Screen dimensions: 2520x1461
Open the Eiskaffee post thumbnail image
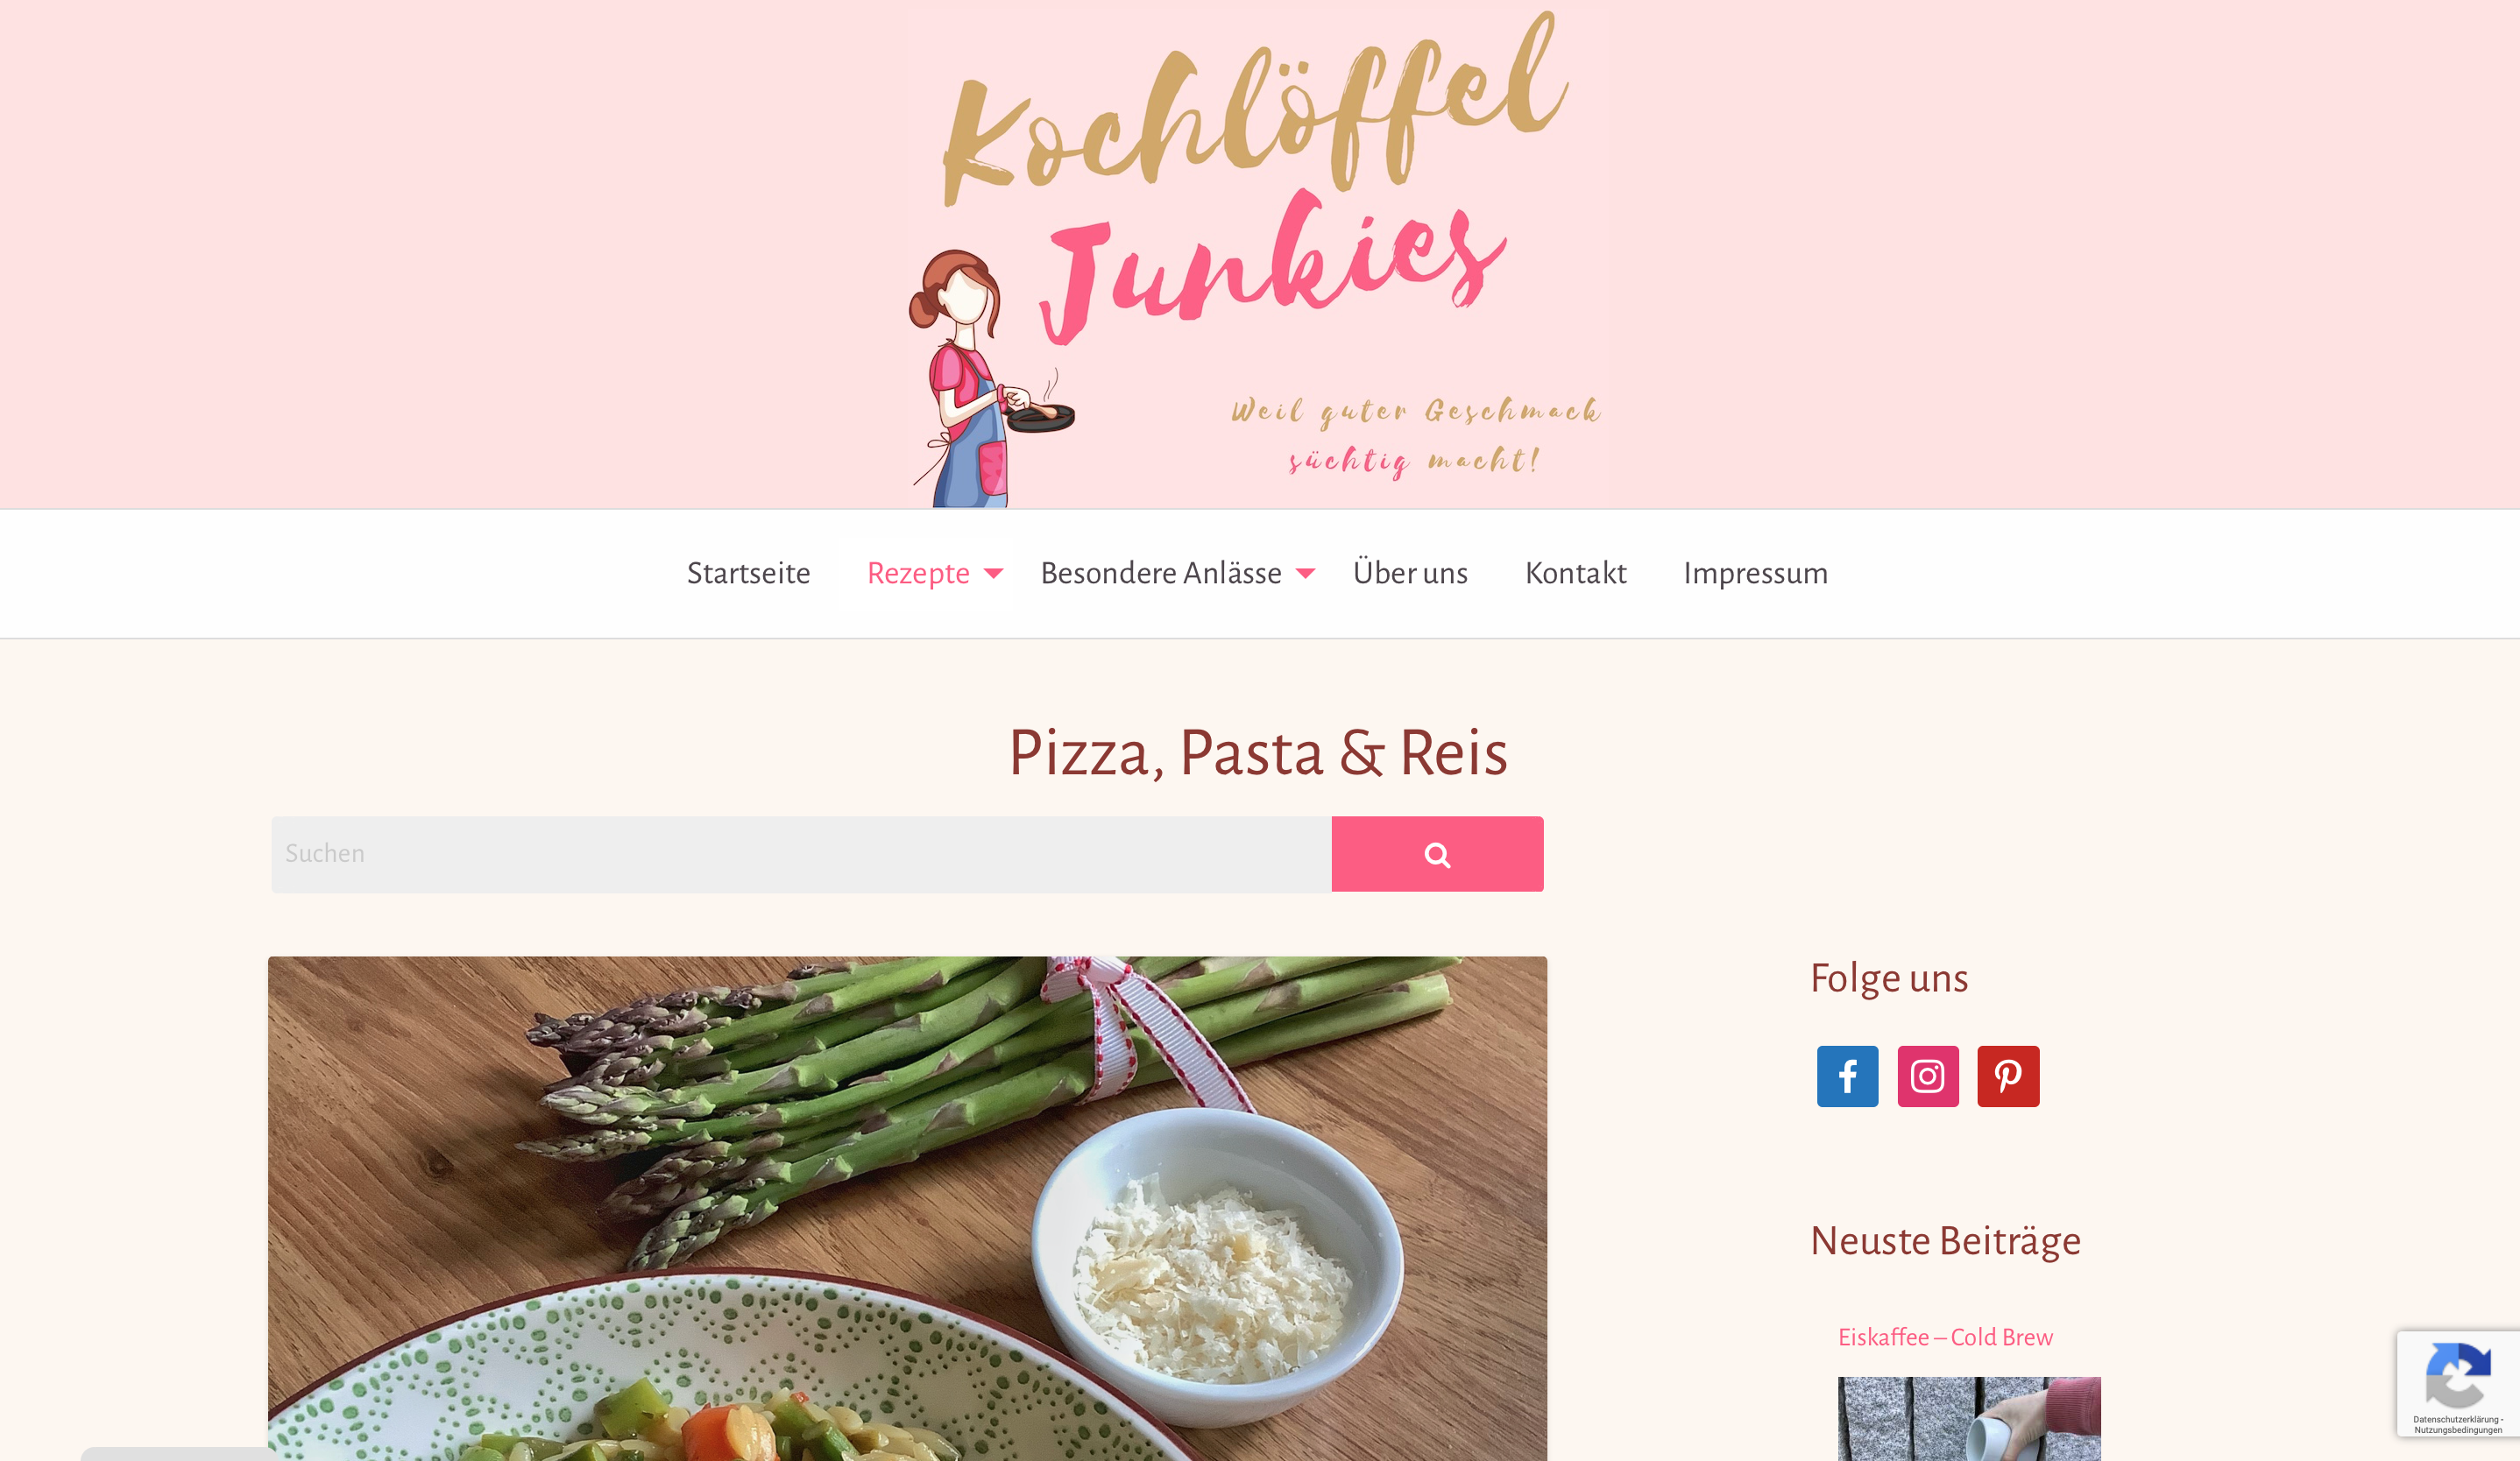coord(1969,1419)
